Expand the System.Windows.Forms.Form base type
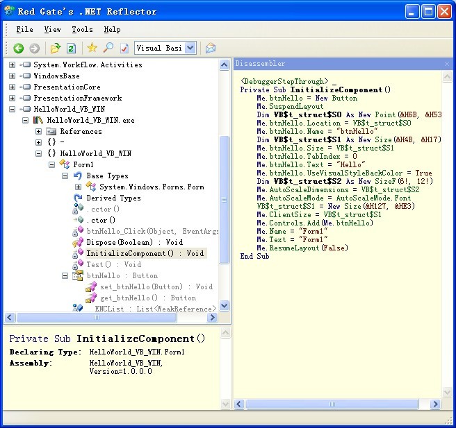The height and width of the screenshot is (428, 456). (79, 187)
